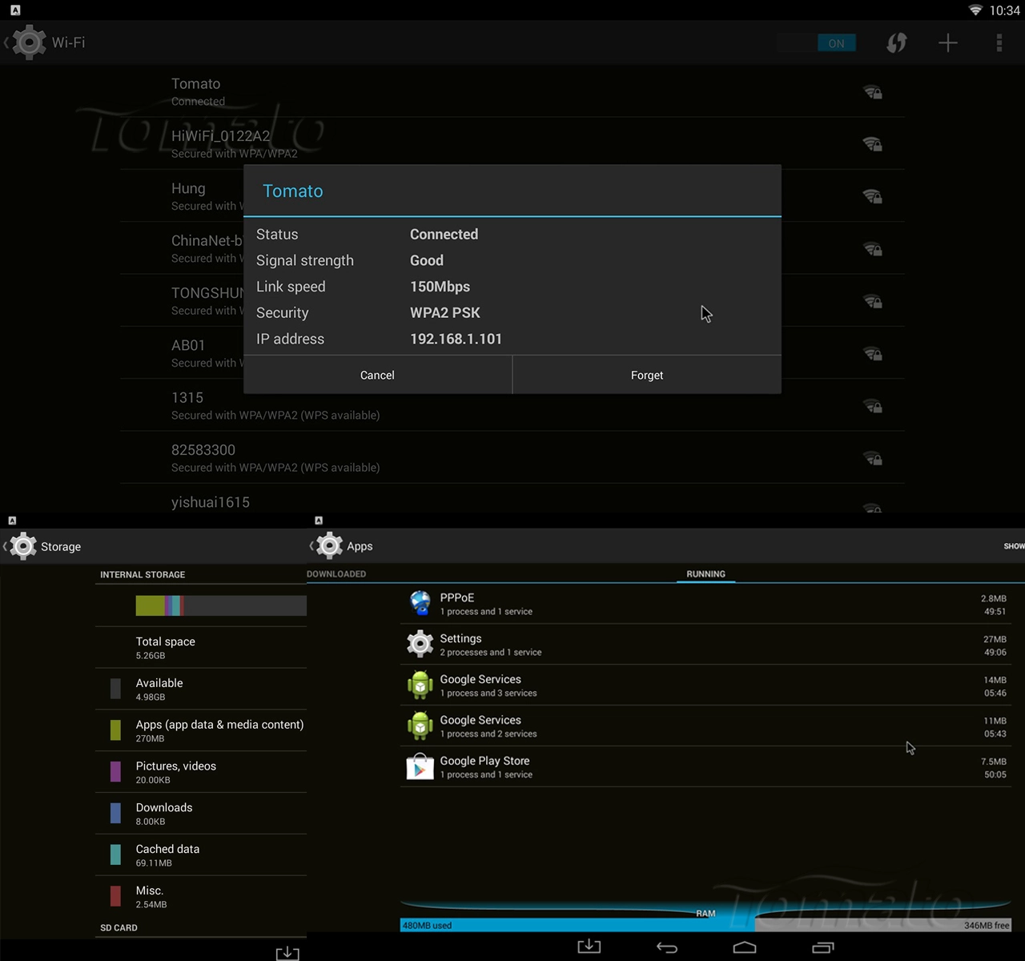
Task: Select the 82583300 Wi-Fi network
Action: click(512, 457)
